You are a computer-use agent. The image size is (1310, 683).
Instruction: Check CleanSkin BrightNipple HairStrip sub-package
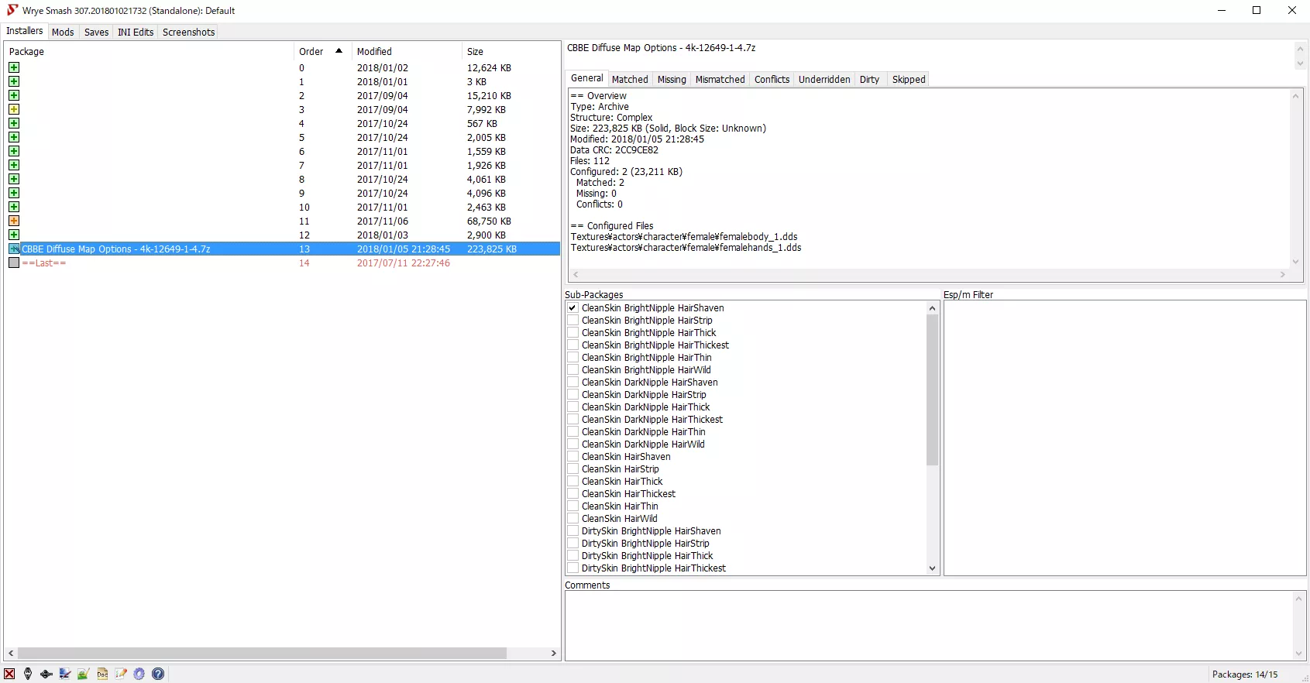(x=573, y=320)
